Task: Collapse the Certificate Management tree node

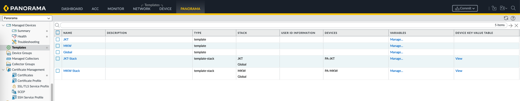Action: coord(3,70)
